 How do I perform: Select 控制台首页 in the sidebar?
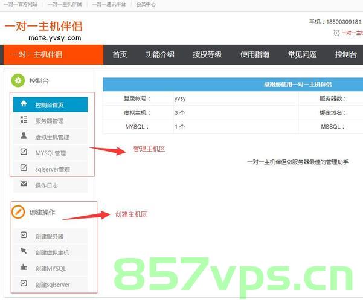50,104
